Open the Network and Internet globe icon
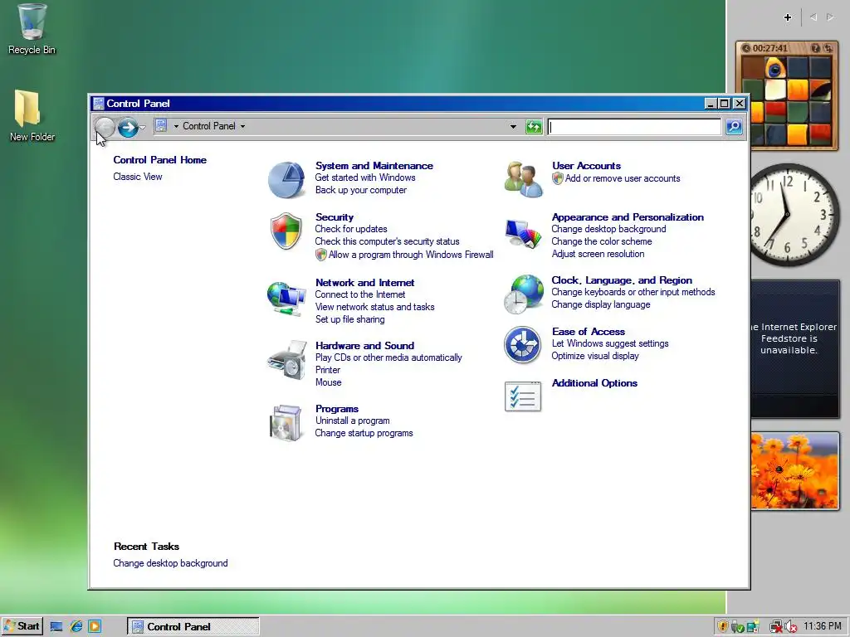 click(x=286, y=298)
